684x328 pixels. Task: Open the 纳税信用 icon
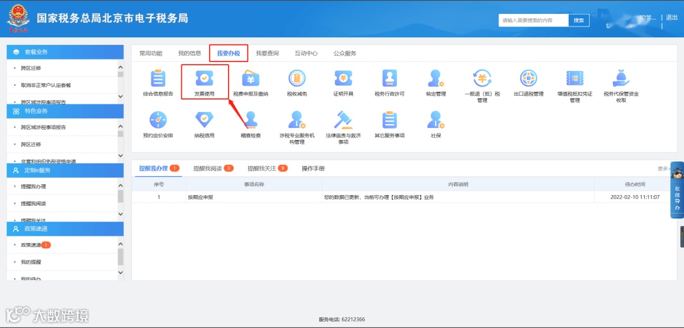(204, 120)
